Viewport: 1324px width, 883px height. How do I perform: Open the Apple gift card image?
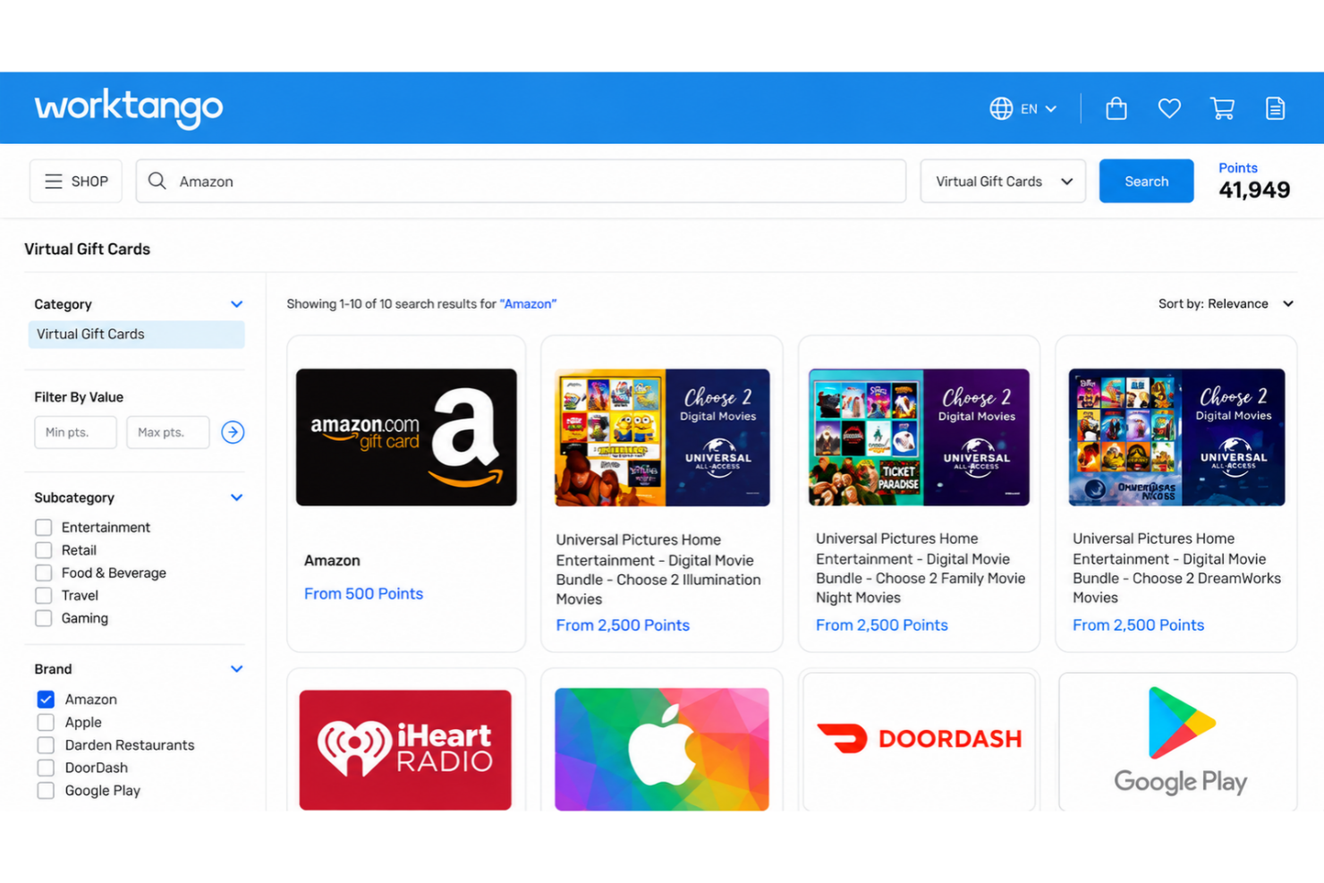pos(662,749)
